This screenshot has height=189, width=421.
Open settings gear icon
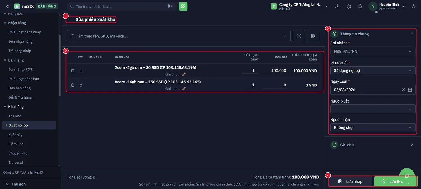click(x=349, y=6)
